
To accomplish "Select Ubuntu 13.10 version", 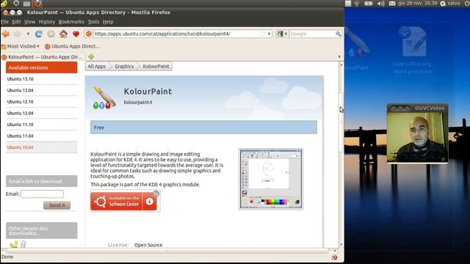I will click(x=41, y=79).
